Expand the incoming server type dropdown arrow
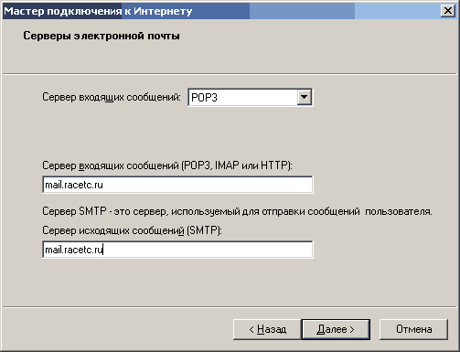The height and width of the screenshot is (352, 460). (304, 97)
